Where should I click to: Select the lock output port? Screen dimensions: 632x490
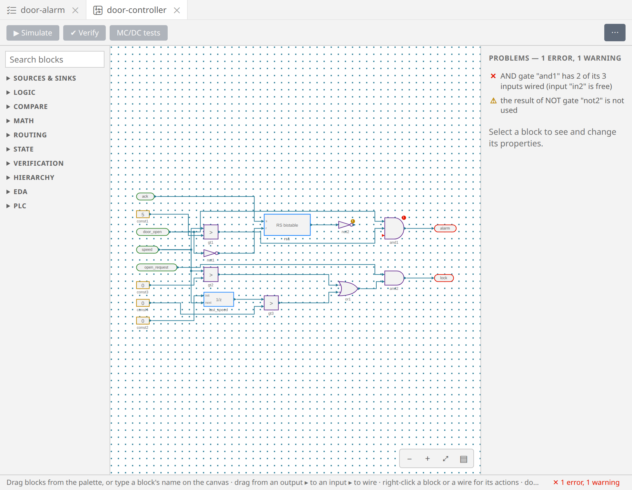(x=444, y=278)
